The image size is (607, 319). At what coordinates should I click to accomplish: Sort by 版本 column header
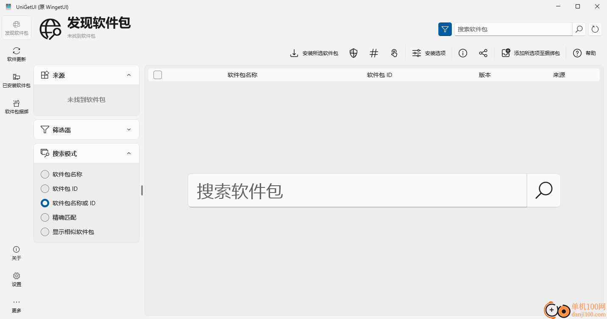(x=485, y=75)
